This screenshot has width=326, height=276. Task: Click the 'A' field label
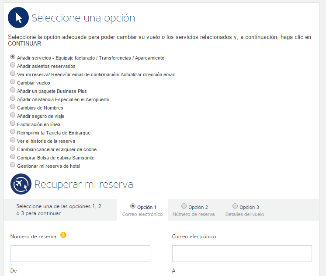(173, 271)
